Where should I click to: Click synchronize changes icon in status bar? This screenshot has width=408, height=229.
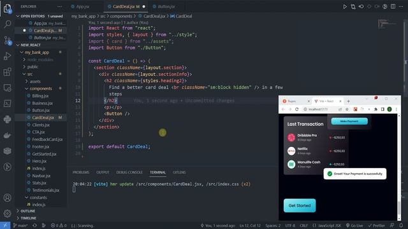click(34, 225)
